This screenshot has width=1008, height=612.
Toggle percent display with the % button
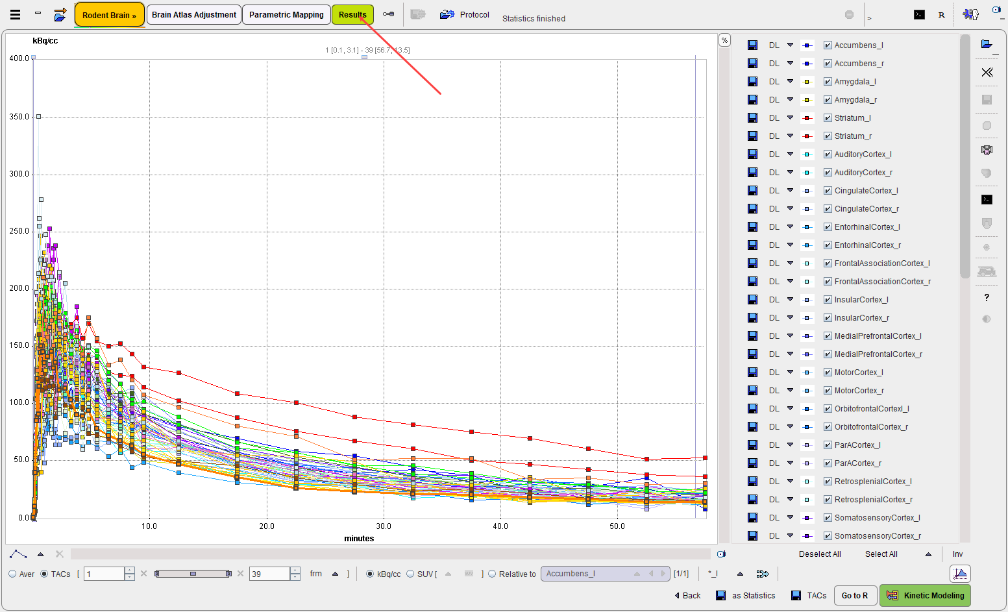[724, 40]
